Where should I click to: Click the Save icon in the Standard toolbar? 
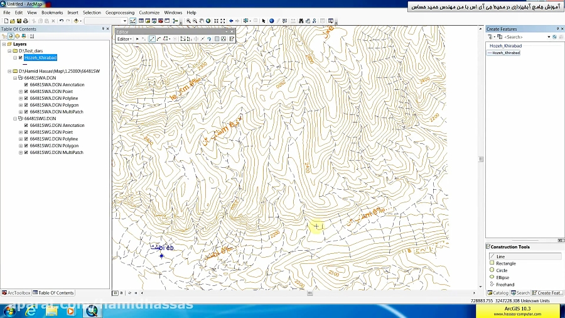[18, 21]
